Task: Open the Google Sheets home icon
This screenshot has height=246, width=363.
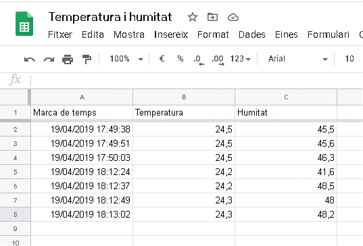Action: [24, 24]
